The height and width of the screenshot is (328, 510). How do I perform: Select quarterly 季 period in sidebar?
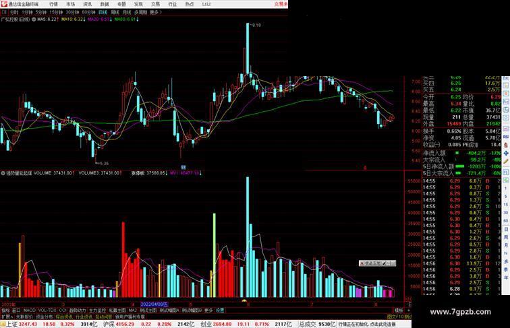(x=506, y=269)
